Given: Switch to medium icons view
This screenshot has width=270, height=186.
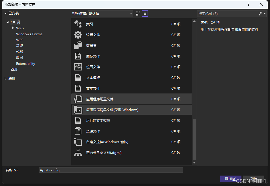Looking at the screenshot, I should [138, 13].
